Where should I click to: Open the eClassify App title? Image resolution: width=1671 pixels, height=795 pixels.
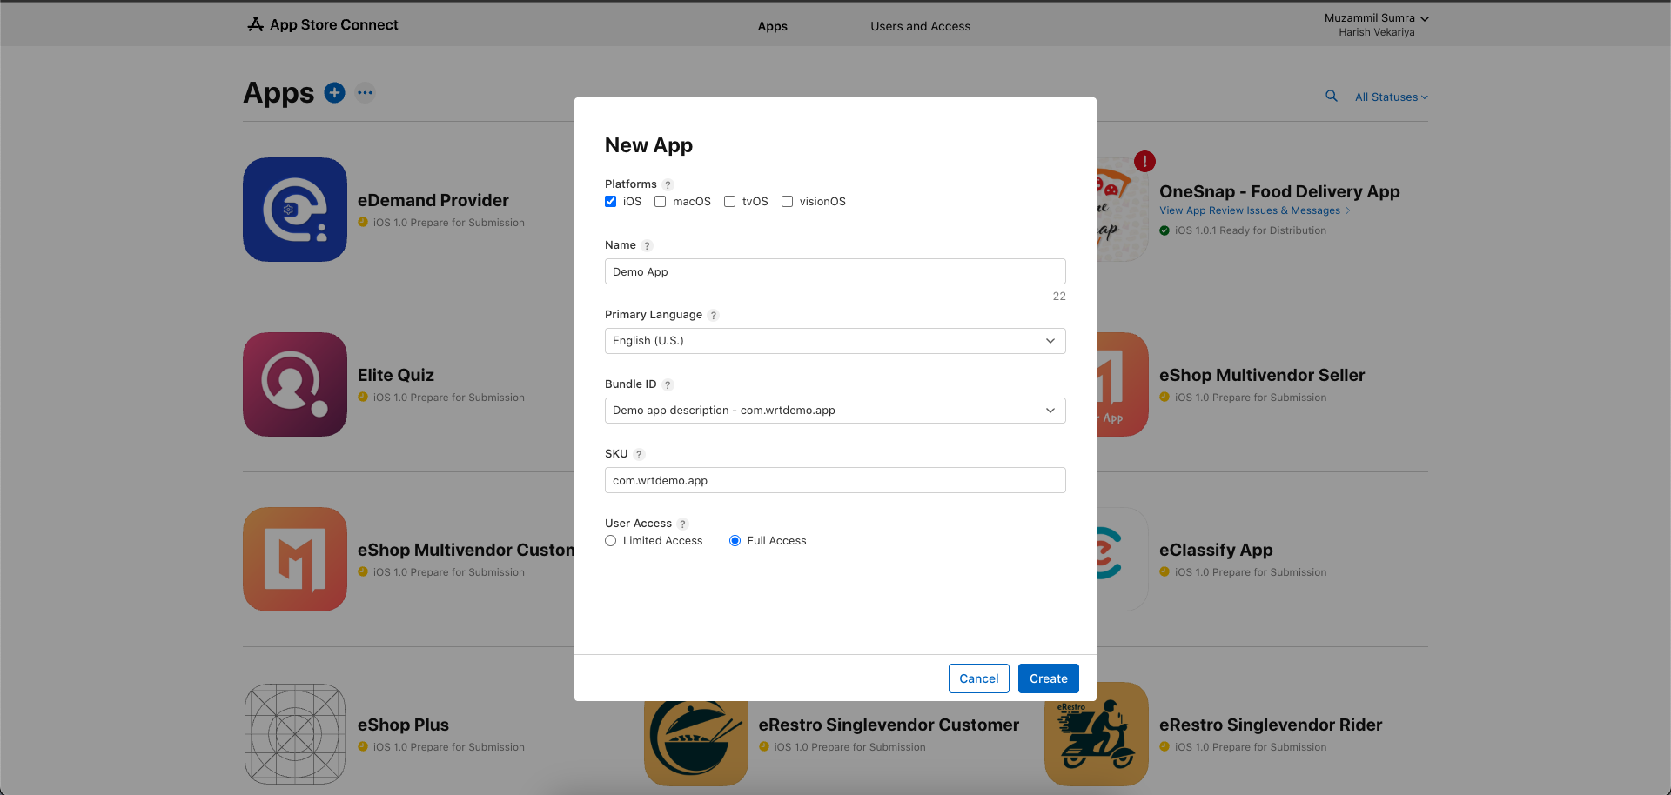tap(1216, 550)
